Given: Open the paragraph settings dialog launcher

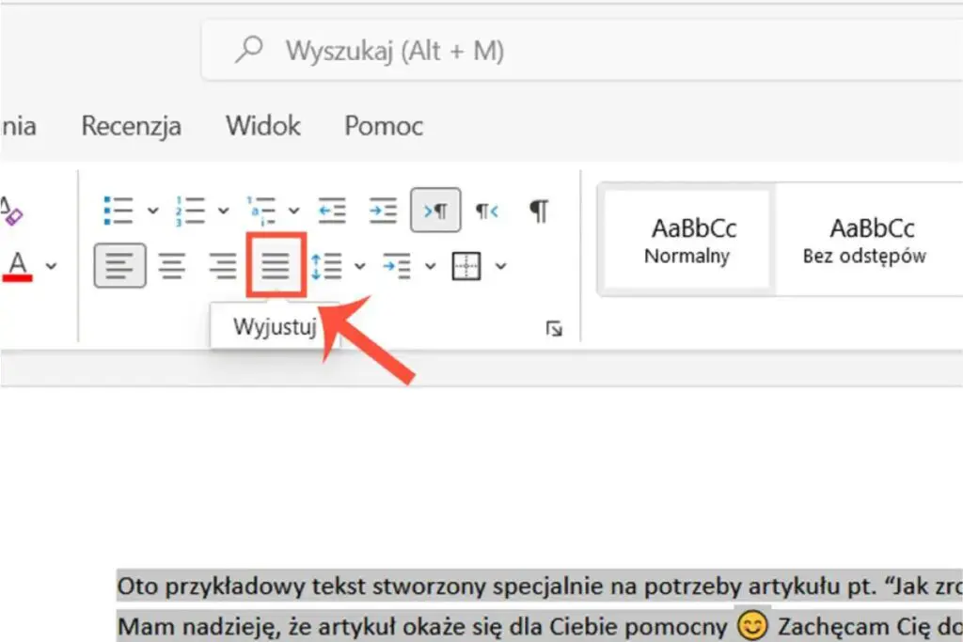Looking at the screenshot, I should coord(556,330).
